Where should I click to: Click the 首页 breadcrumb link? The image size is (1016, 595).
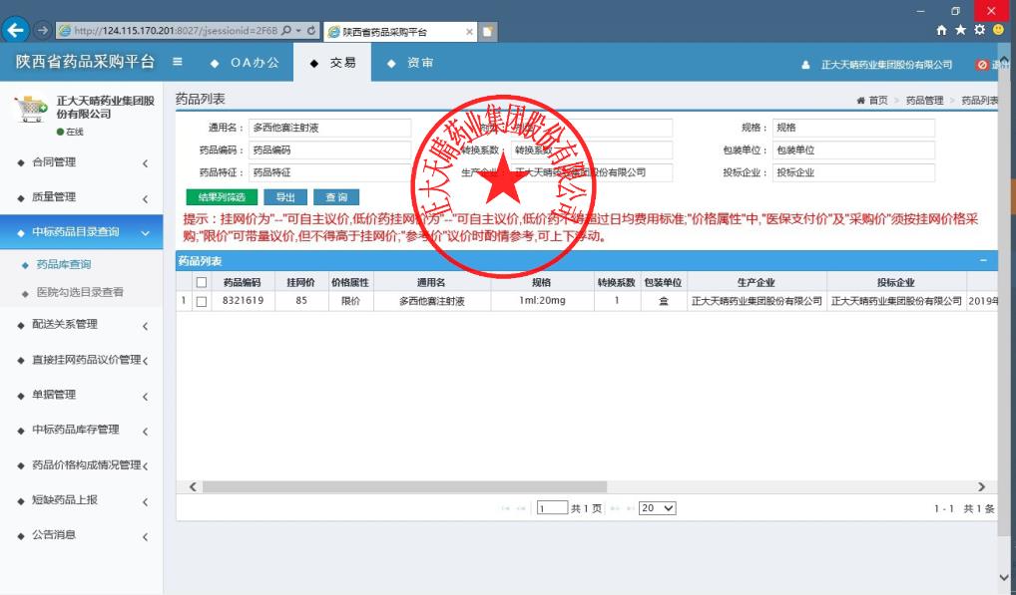pos(878,101)
